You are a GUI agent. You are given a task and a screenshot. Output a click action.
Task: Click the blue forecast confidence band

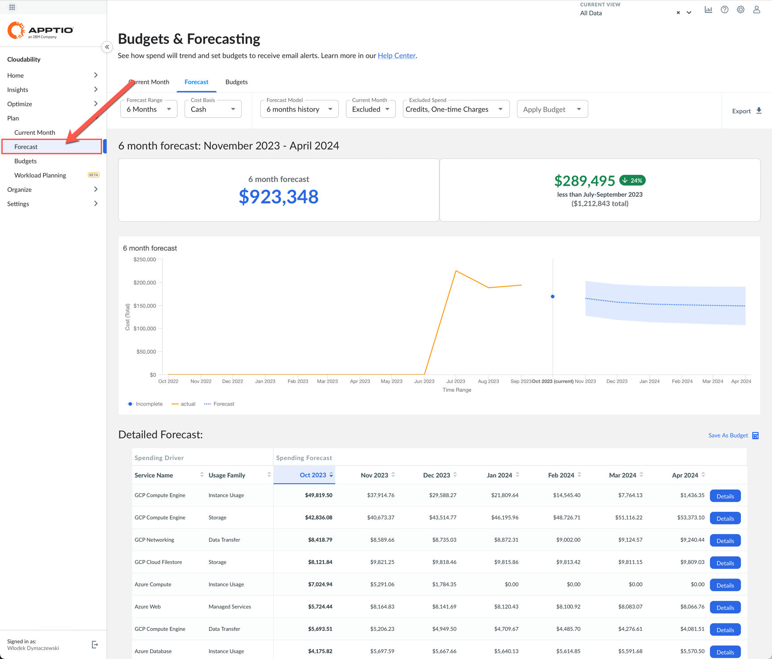[665, 303]
